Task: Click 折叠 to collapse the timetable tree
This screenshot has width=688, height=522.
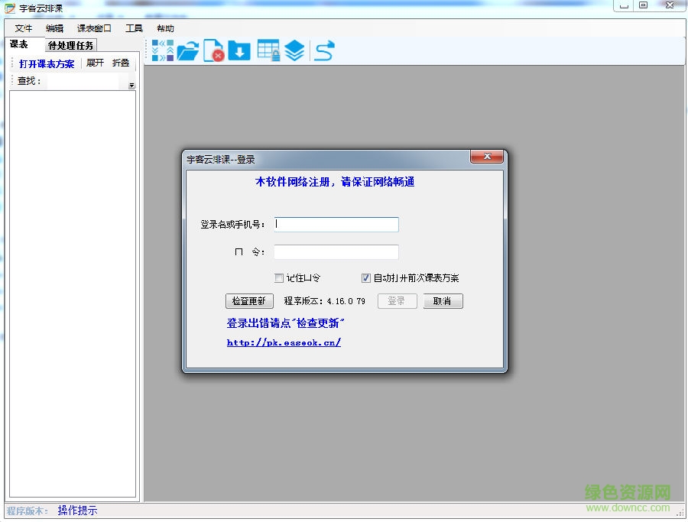Action: [x=121, y=63]
